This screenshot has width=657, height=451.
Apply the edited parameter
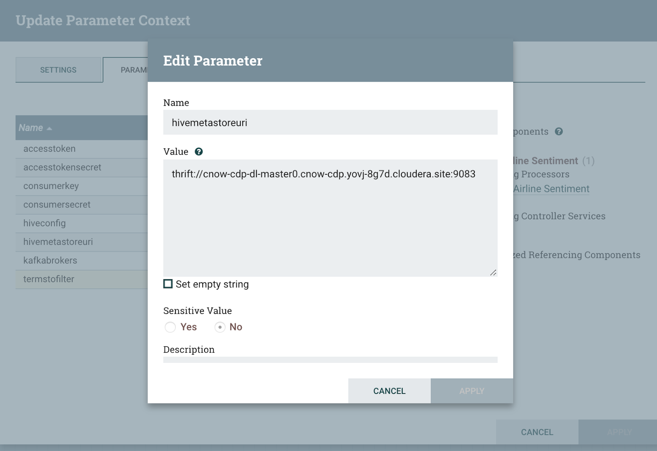coord(471,391)
